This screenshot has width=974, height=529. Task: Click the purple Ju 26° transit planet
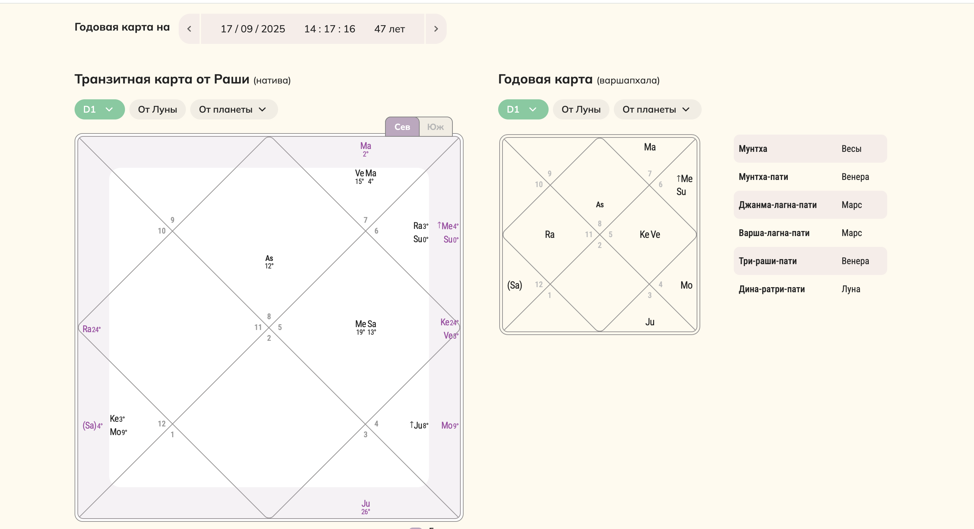point(365,507)
